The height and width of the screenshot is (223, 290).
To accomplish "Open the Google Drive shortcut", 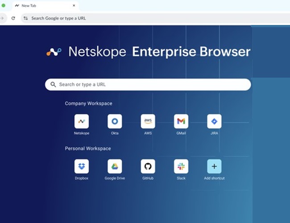I will pos(115,166).
